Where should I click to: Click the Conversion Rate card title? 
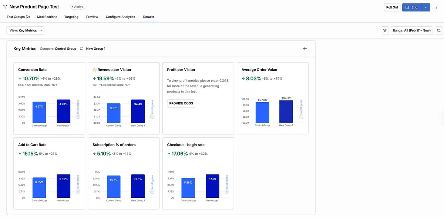32,70
